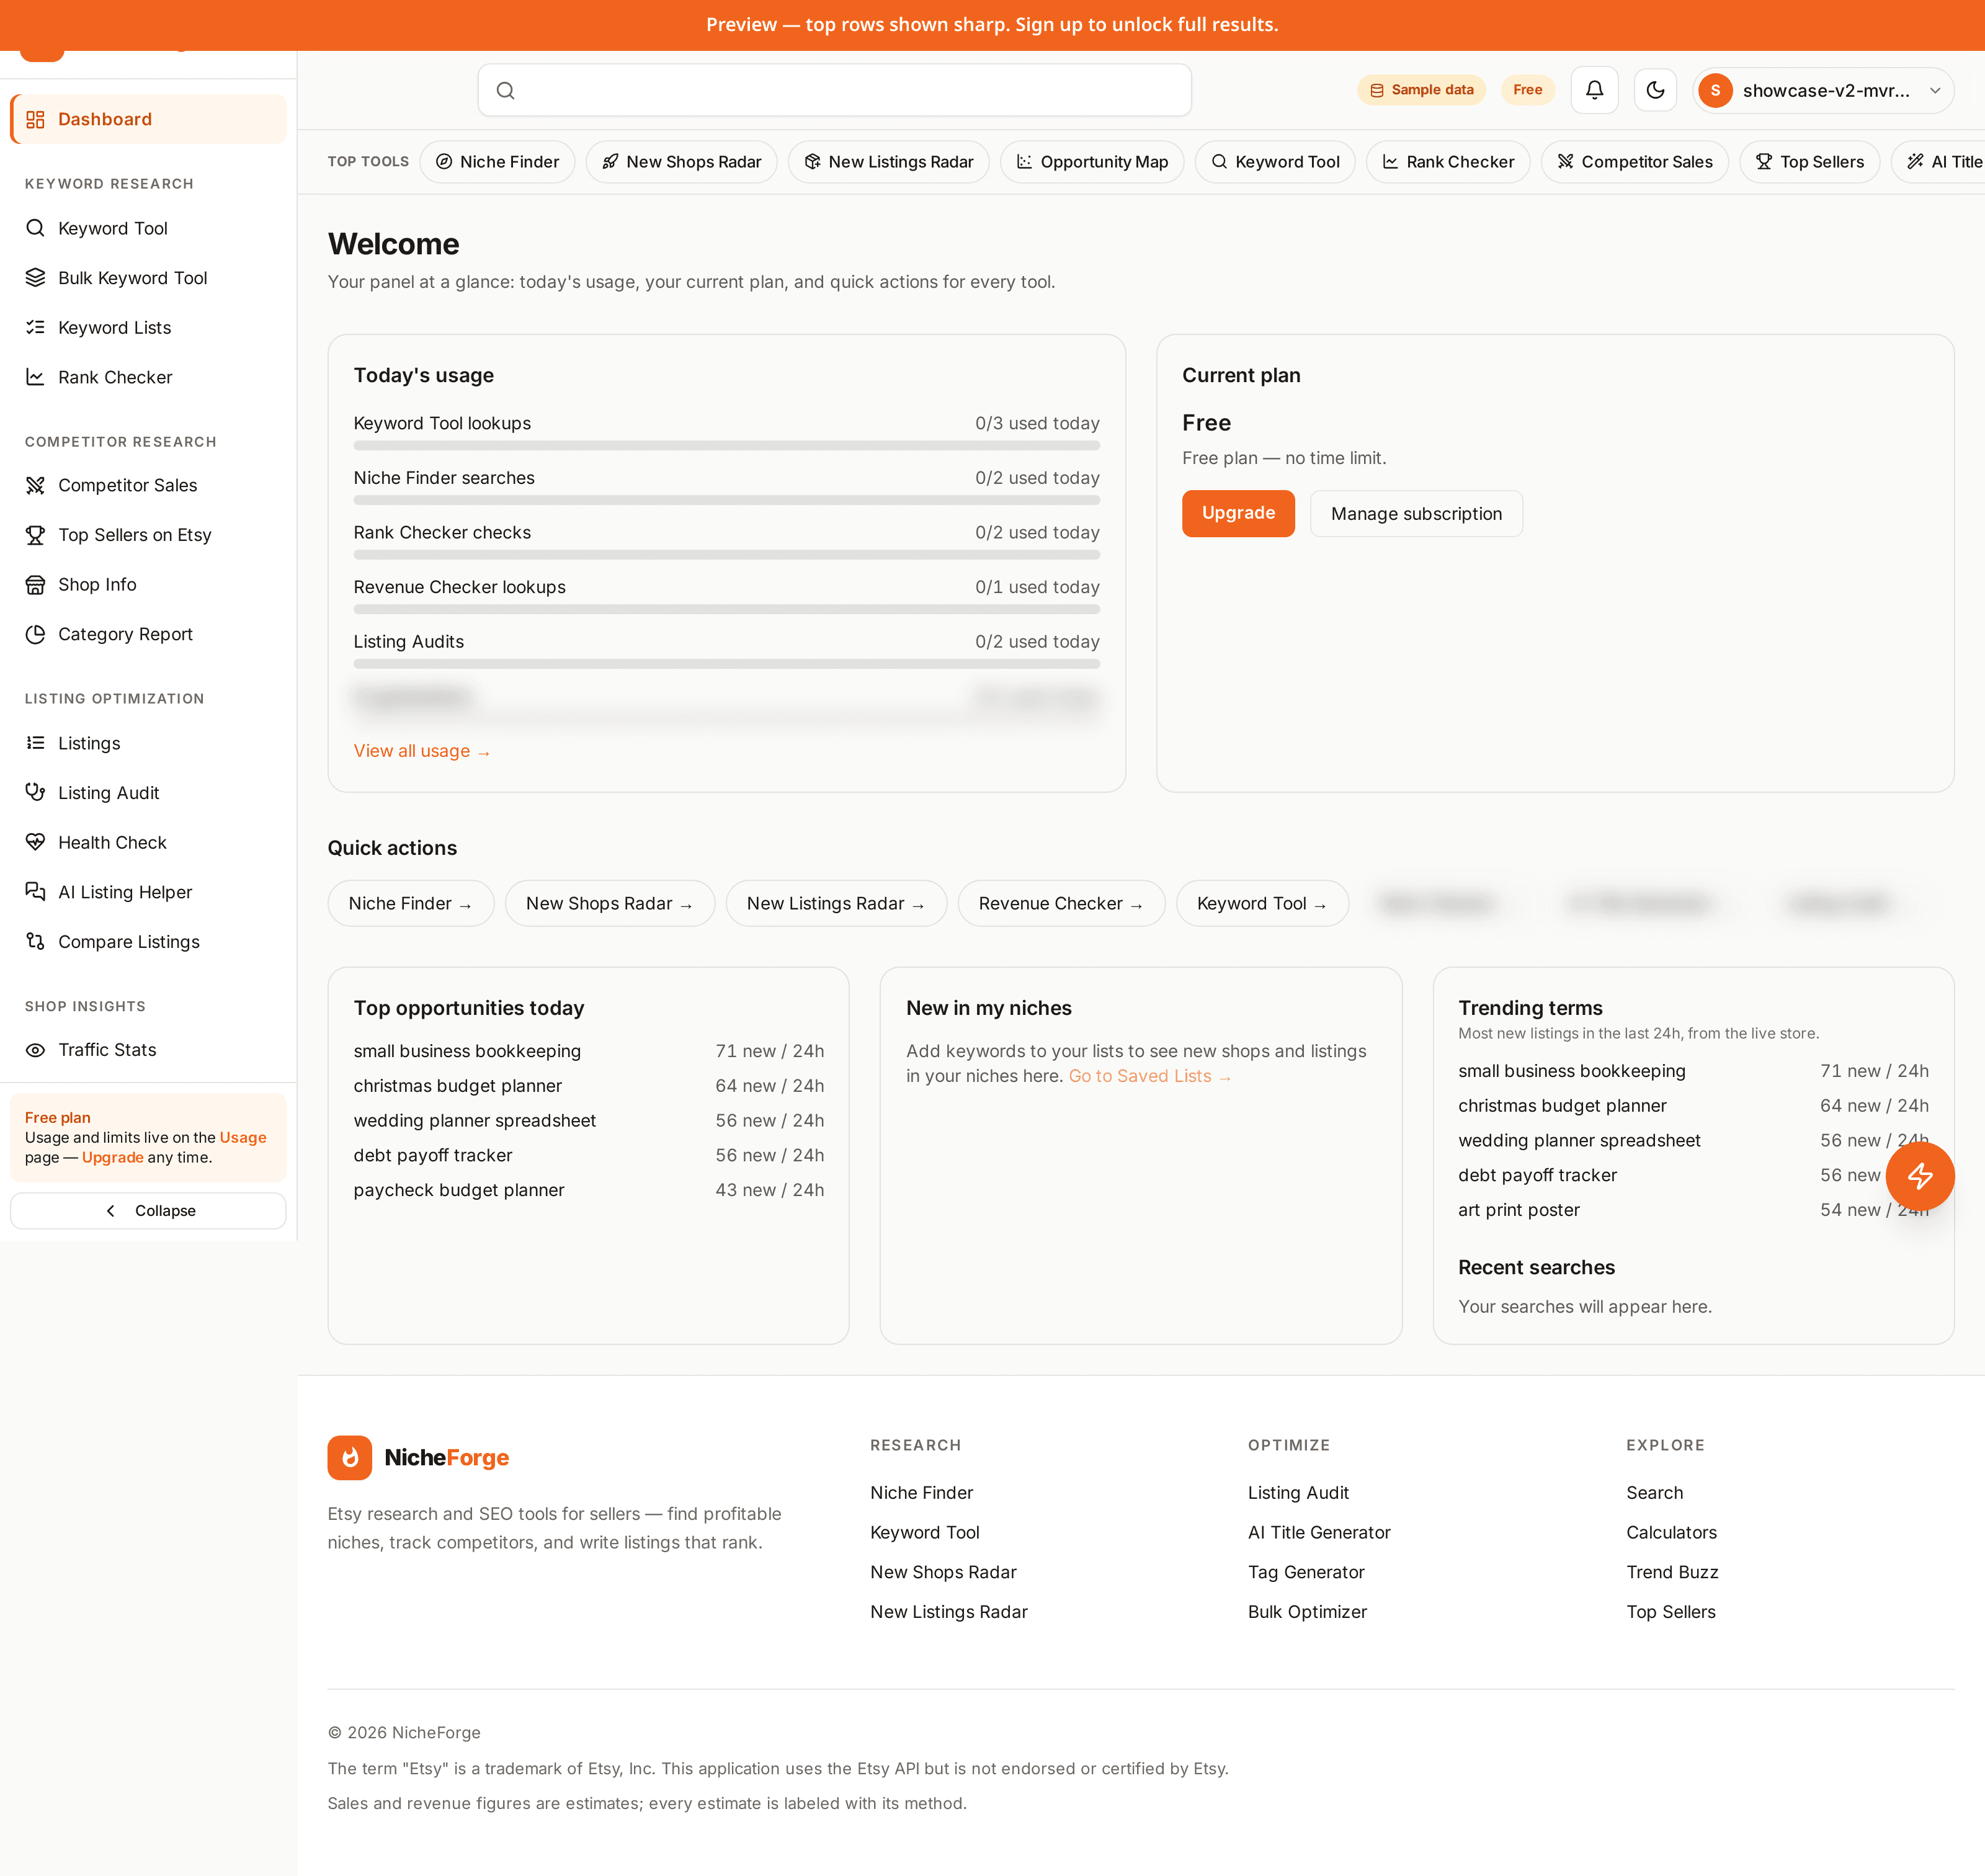Click the Listing Audits usage progress bar
1985x1876 pixels.
(x=727, y=664)
